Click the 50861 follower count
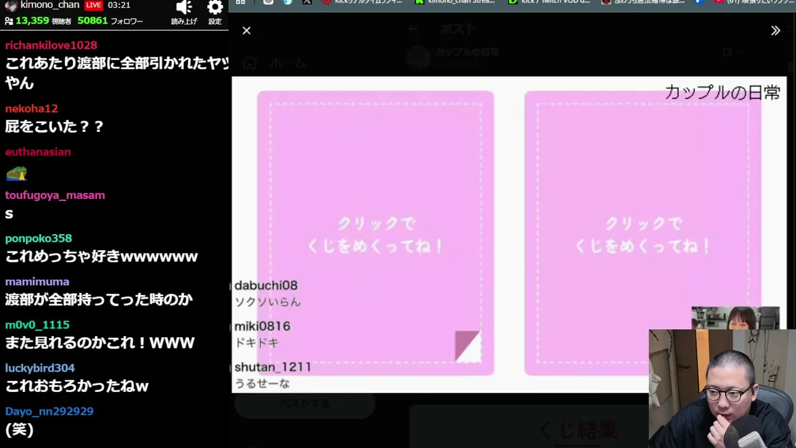 click(x=93, y=21)
